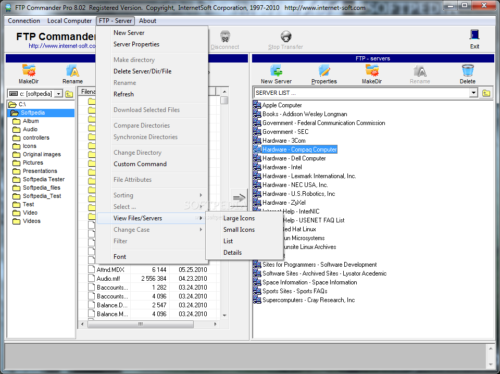Viewport: 500px width, 374px height.
Task: Select Small Icons view option
Action: 244,230
